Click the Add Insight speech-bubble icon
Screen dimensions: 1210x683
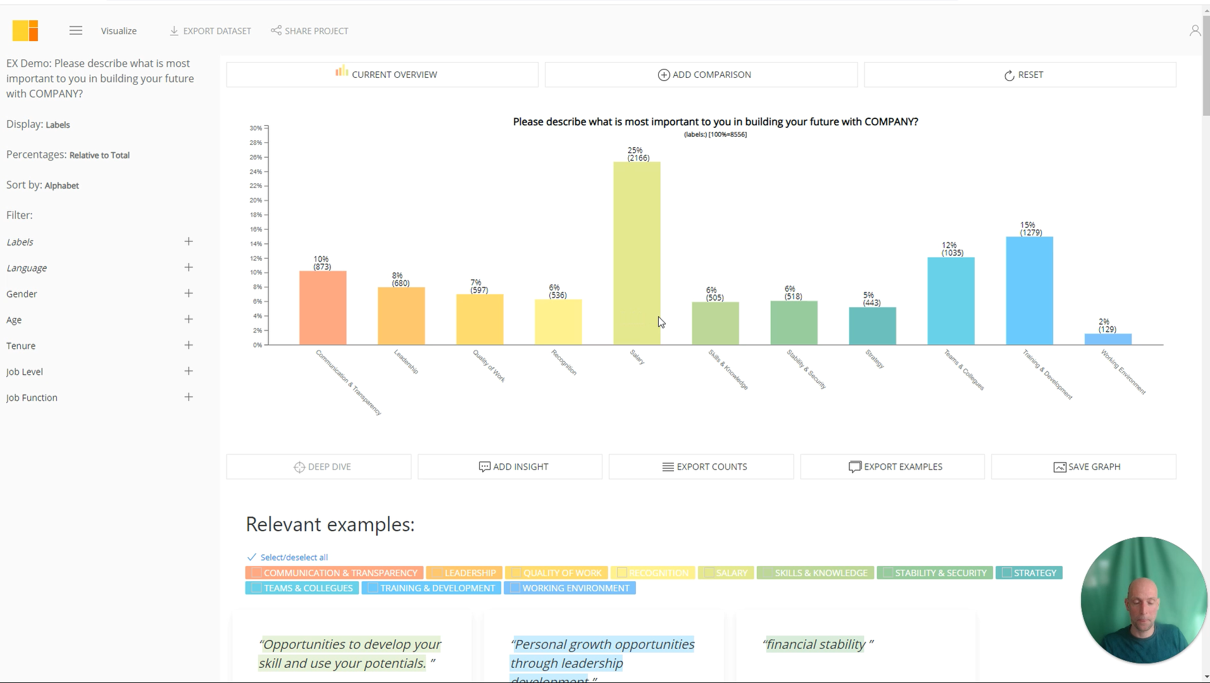pyautogui.click(x=485, y=467)
